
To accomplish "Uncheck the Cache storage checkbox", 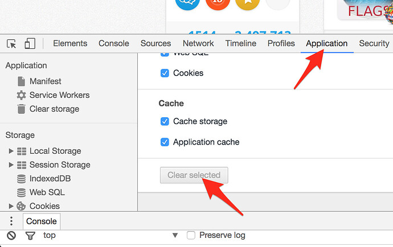I will 165,121.
